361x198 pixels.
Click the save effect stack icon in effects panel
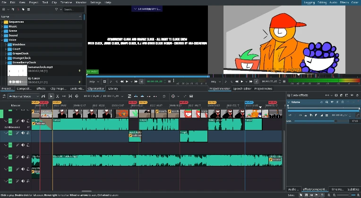point(341,95)
